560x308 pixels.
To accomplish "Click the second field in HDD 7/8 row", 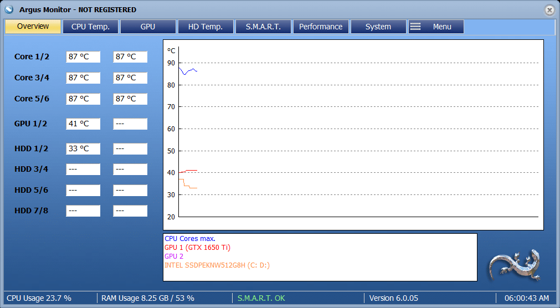I will (130, 211).
